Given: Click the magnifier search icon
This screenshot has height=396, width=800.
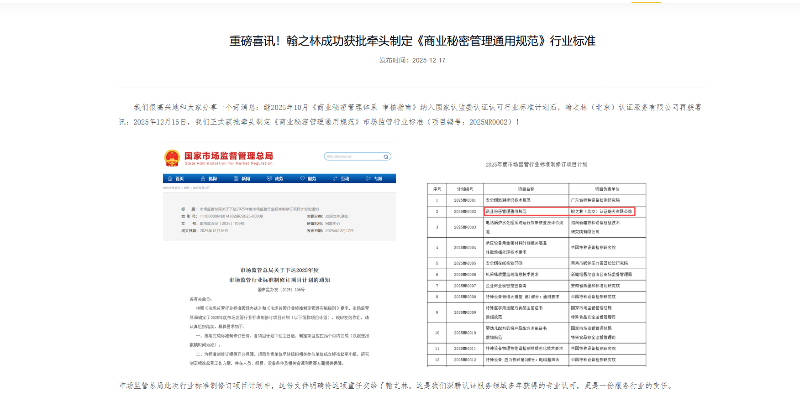Looking at the screenshot, I should (x=386, y=157).
